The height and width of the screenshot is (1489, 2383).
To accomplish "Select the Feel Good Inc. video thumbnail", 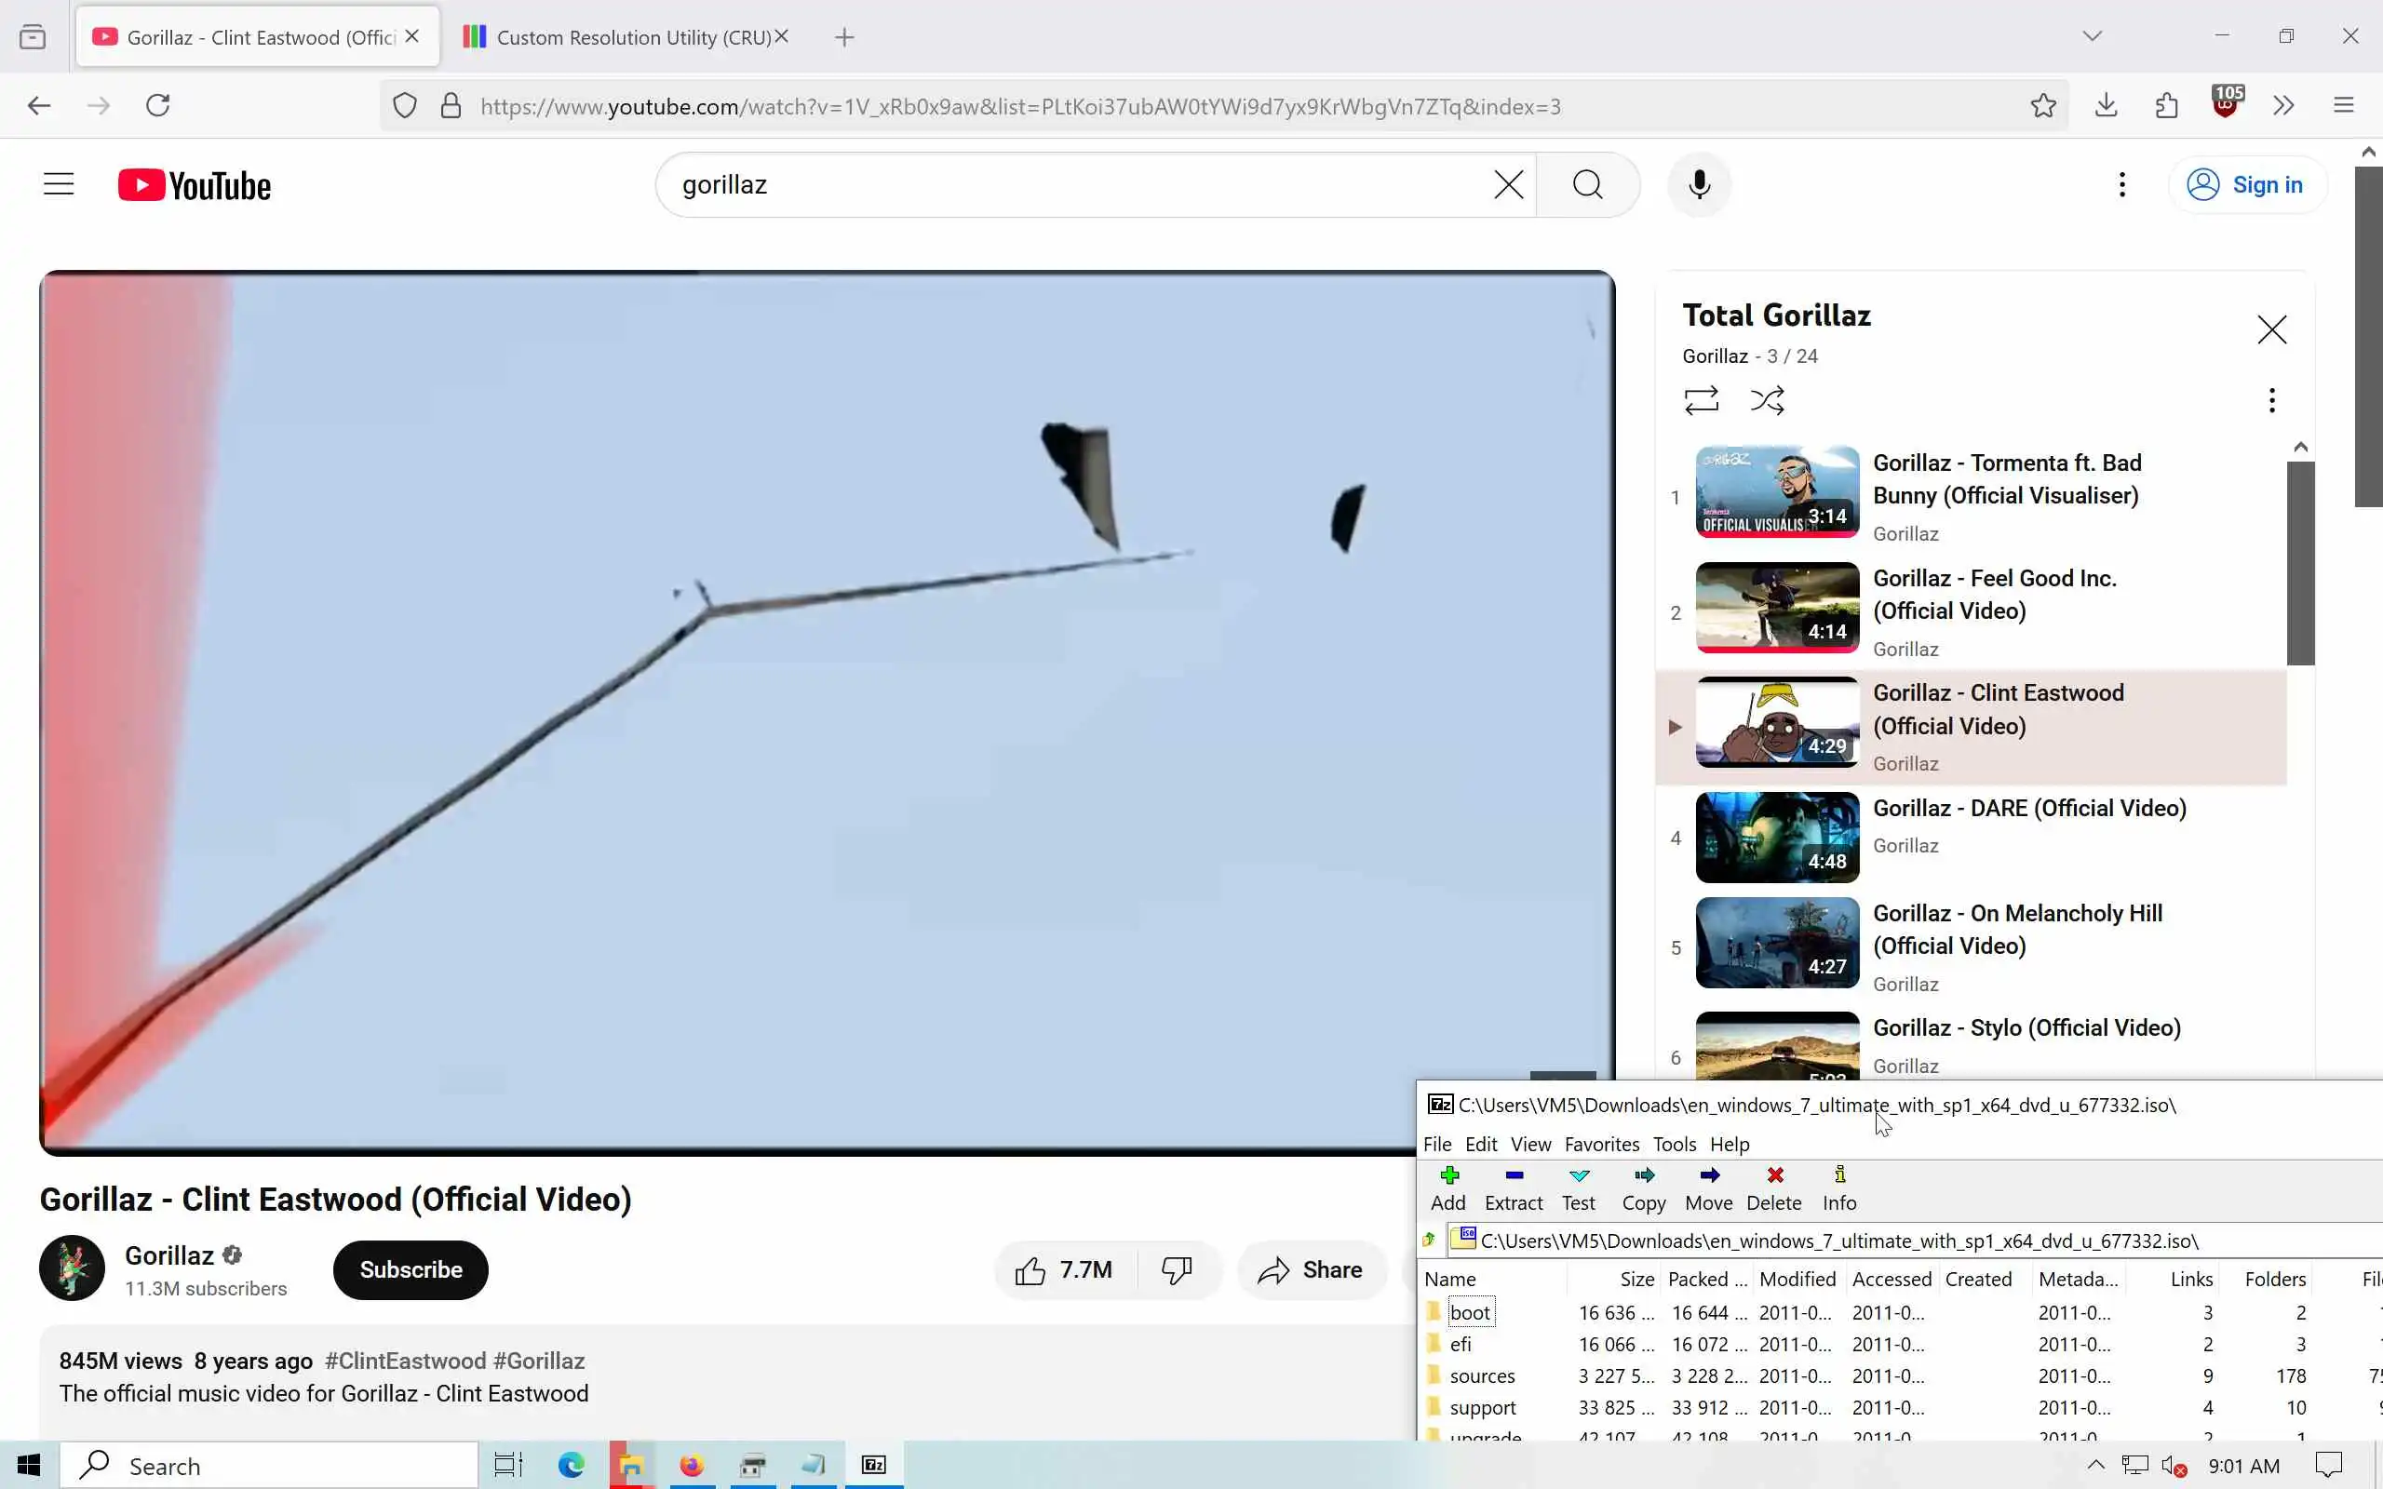I will click(x=1776, y=608).
